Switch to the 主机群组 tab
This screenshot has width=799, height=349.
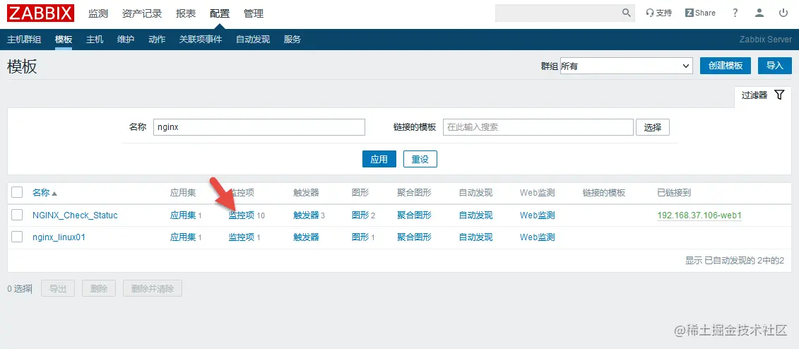click(x=24, y=40)
